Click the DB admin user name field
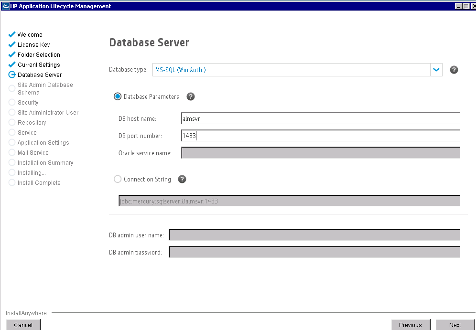The image size is (476, 330). tap(314, 235)
